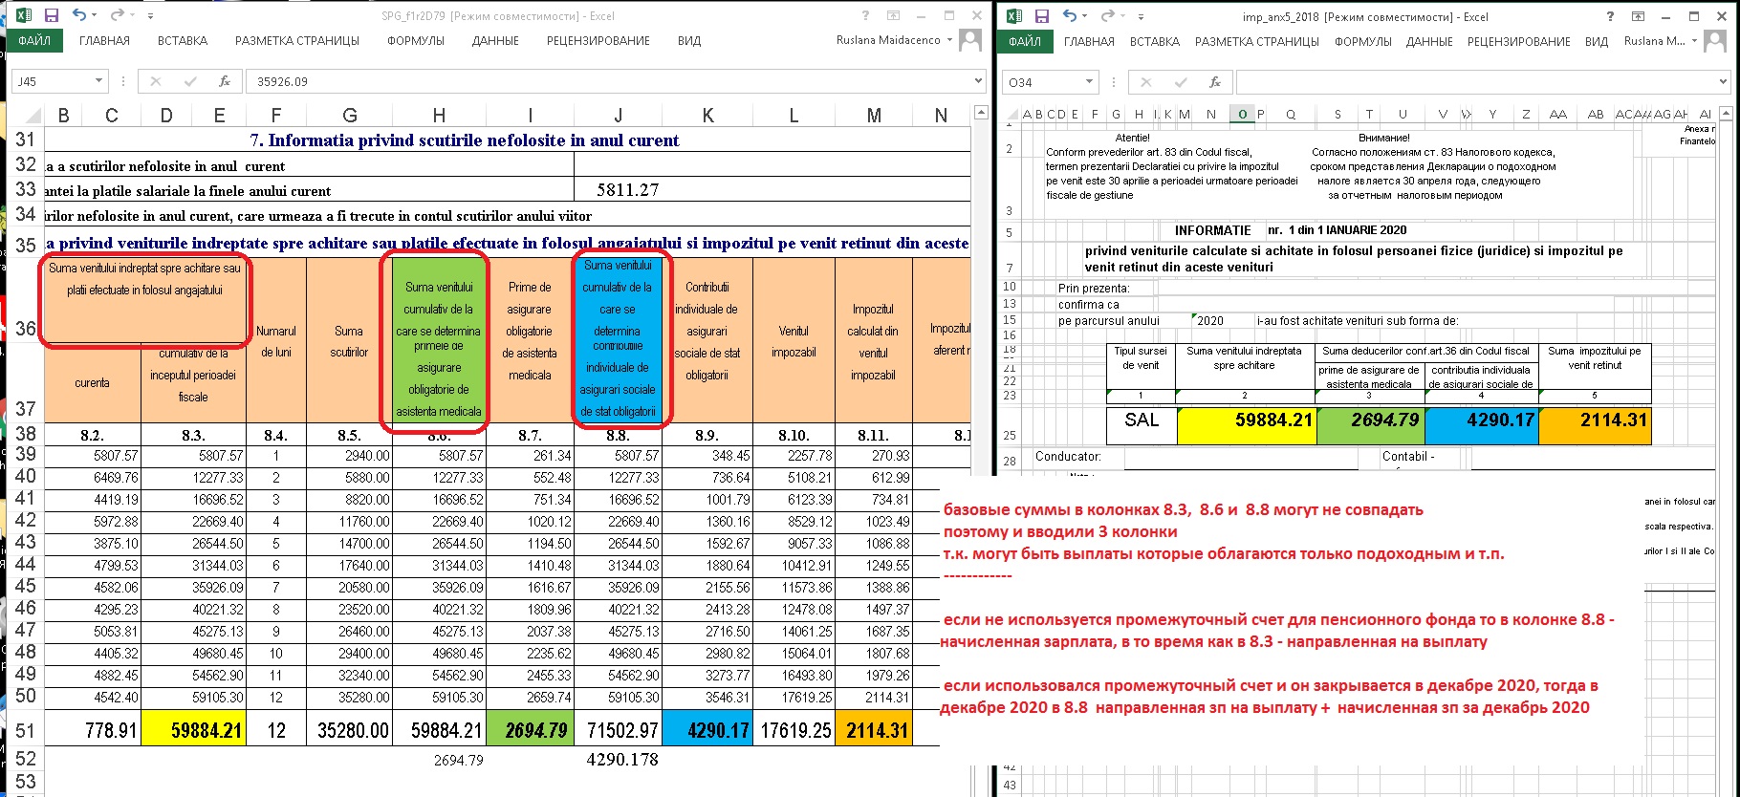1740x797 pixels.
Task: Undo last action in imp_anx5_2018 window
Action: tap(1070, 15)
